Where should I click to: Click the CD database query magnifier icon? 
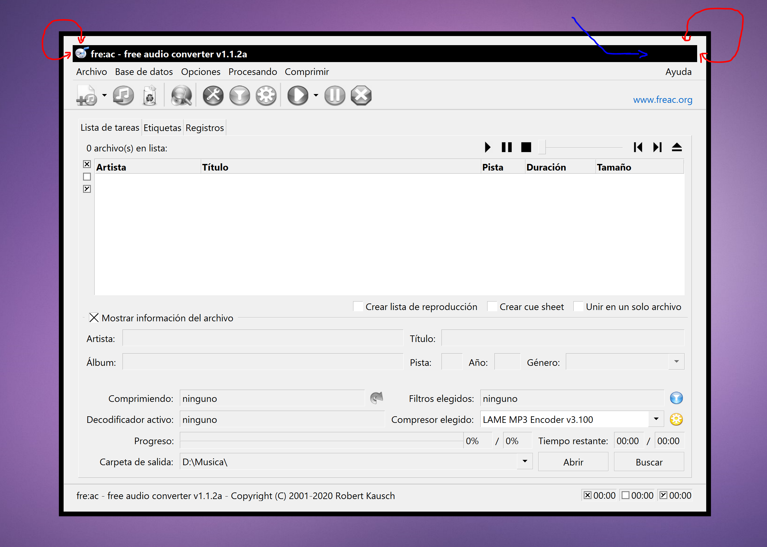pos(181,96)
